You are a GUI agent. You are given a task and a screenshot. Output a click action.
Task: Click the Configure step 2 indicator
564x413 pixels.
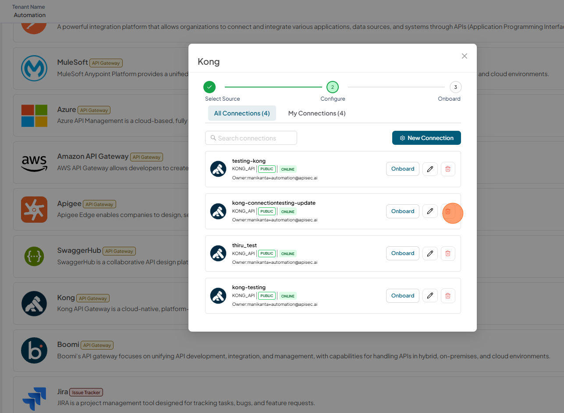tap(332, 87)
